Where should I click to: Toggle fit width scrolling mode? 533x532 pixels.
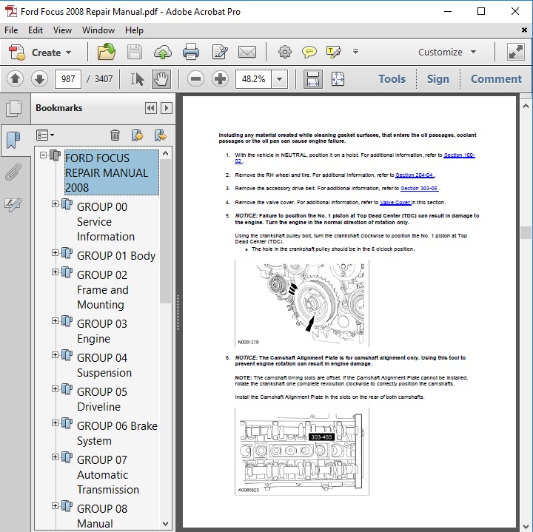tap(312, 79)
